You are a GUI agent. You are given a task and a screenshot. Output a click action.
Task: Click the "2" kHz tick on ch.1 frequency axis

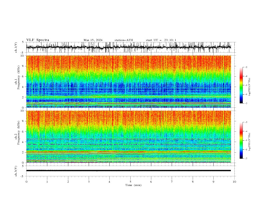tap(23, 97)
